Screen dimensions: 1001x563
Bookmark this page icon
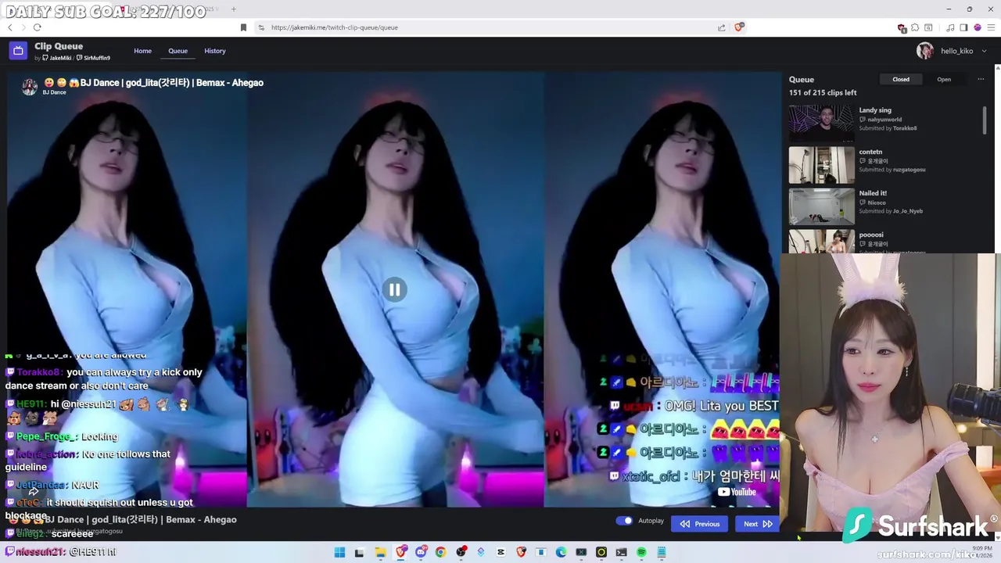[243, 27]
